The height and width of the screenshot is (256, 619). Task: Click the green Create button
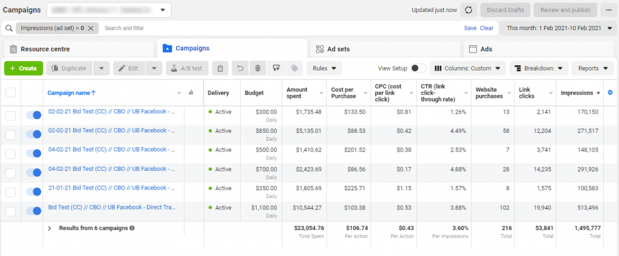coord(24,68)
